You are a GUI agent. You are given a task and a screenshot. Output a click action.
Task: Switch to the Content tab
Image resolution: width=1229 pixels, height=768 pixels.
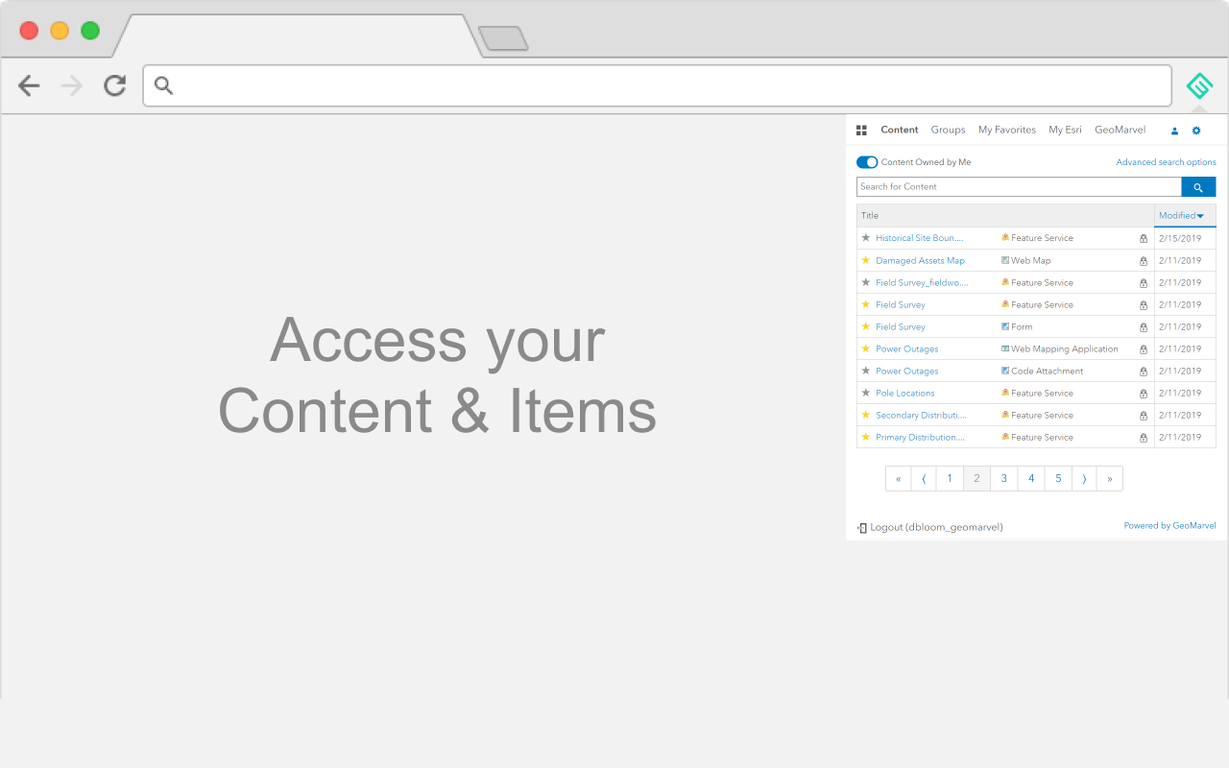900,130
